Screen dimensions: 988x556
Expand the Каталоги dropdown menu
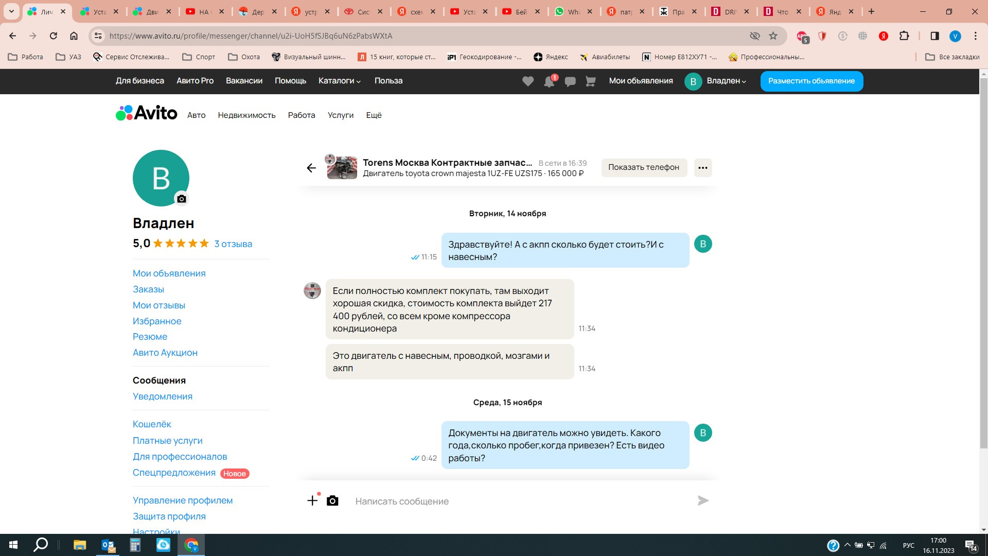339,81
